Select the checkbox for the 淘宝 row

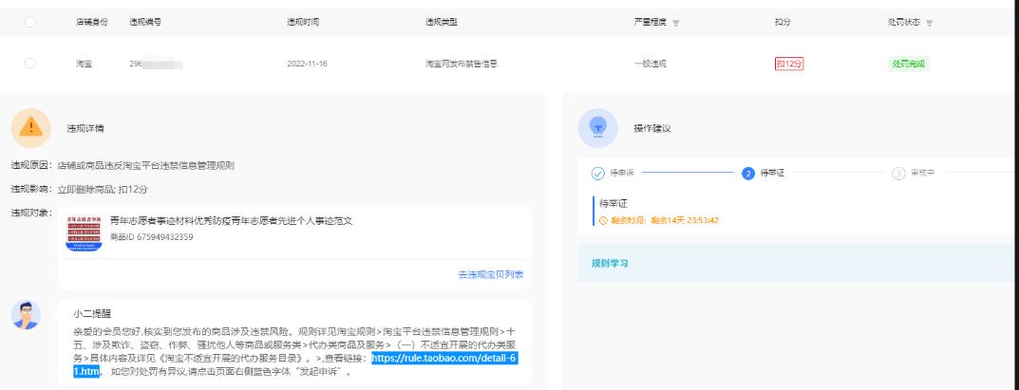point(29,64)
